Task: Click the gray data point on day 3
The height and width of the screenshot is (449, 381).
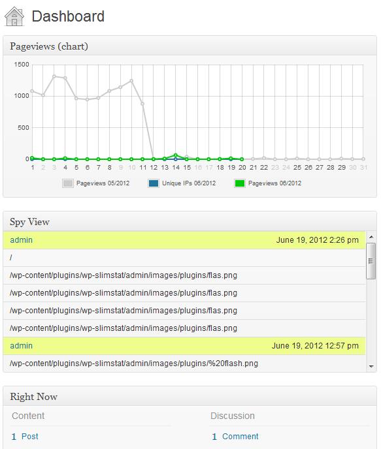Action: click(54, 76)
